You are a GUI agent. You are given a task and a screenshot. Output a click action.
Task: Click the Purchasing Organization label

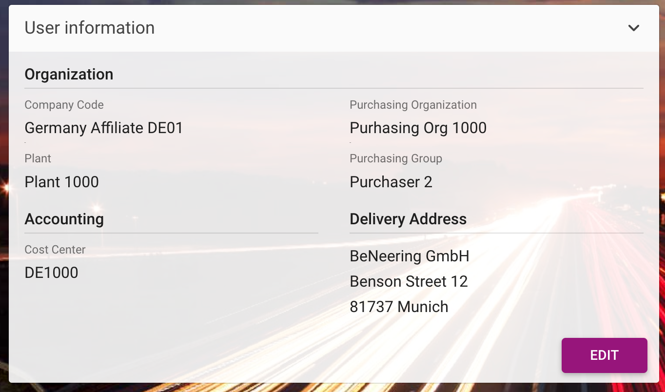pos(413,105)
